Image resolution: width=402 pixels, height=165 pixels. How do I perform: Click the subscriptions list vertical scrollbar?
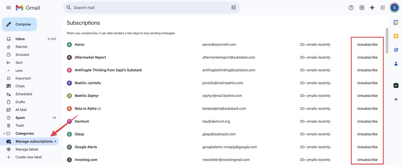click(387, 40)
